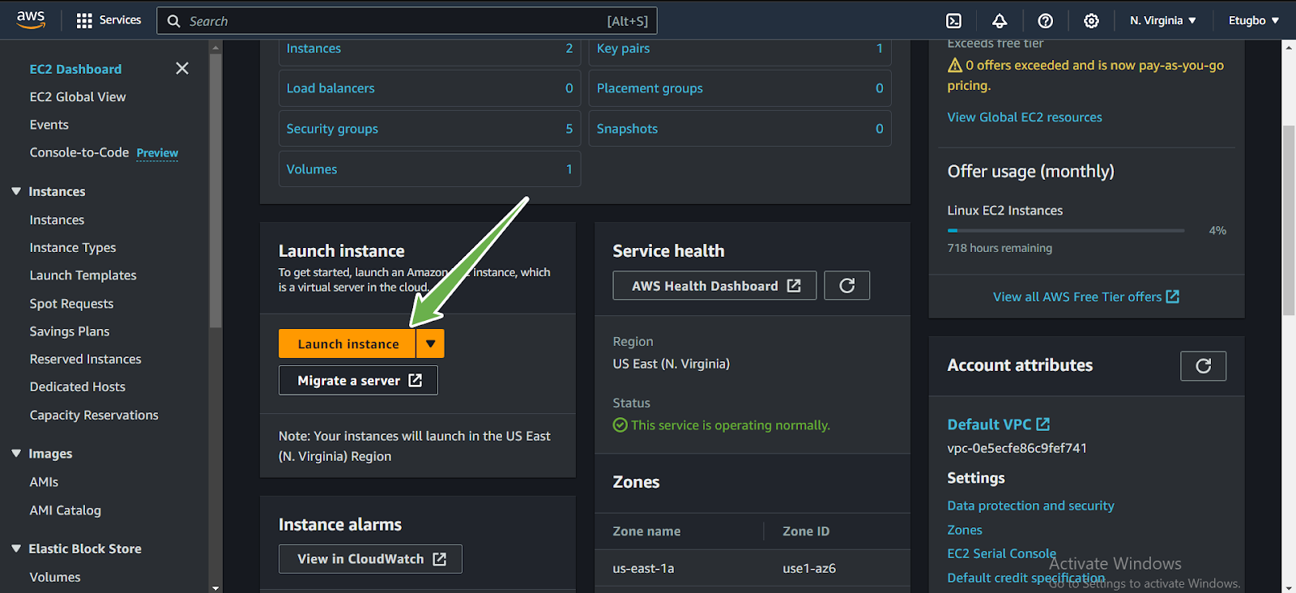Open the Snapshots resource link
The height and width of the screenshot is (593, 1296).
[627, 128]
